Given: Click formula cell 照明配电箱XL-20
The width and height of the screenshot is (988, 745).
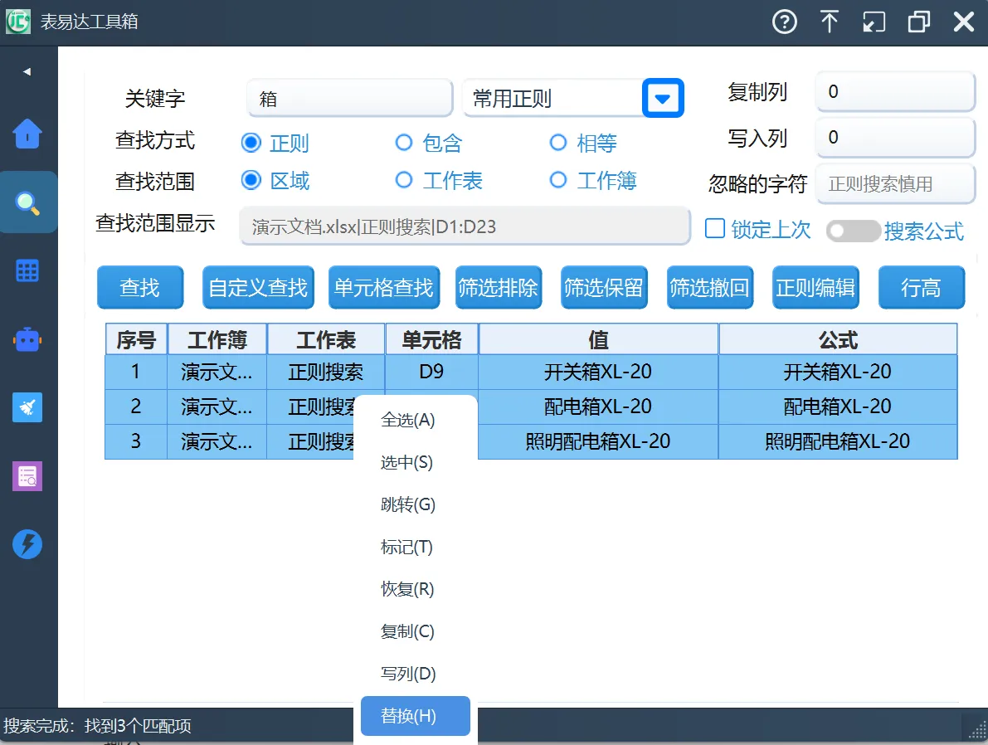Looking at the screenshot, I should point(838,441).
